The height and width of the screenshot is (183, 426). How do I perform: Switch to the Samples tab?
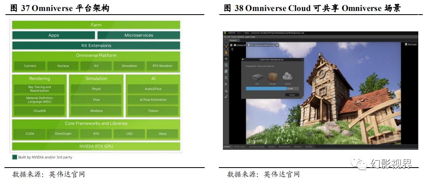click(x=272, y=146)
